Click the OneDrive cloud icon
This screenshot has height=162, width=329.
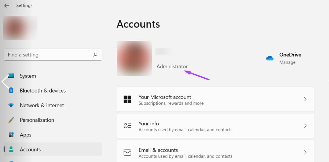point(270,58)
